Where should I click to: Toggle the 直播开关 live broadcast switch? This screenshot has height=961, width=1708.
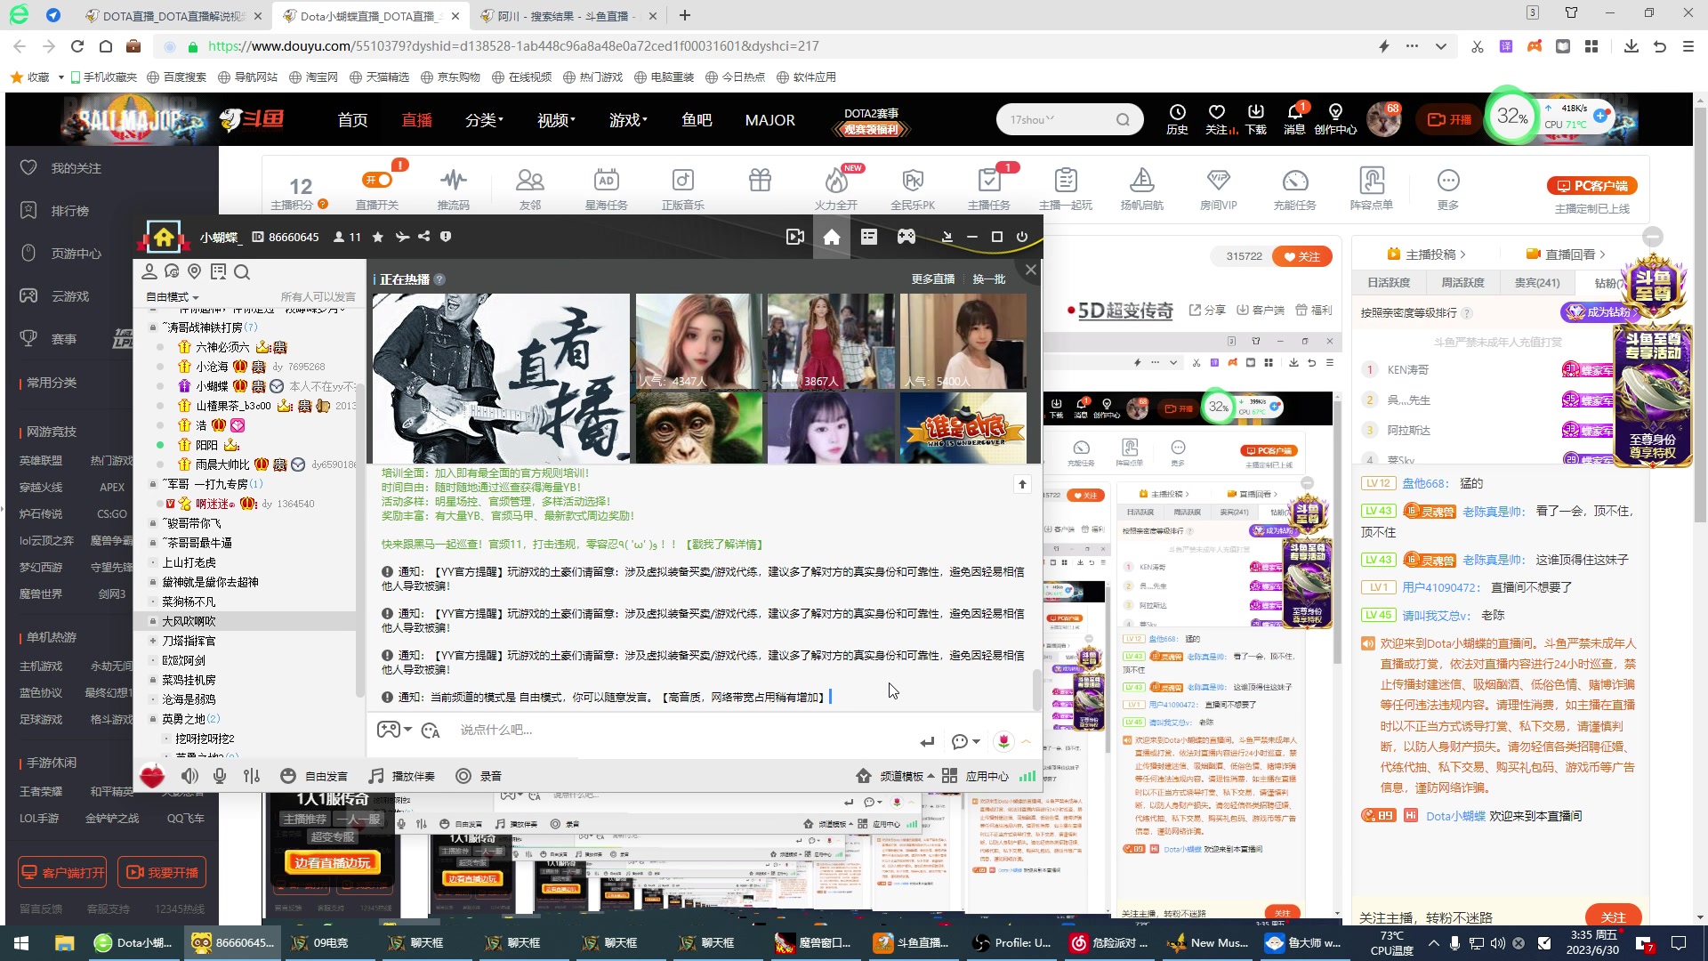[x=377, y=181]
